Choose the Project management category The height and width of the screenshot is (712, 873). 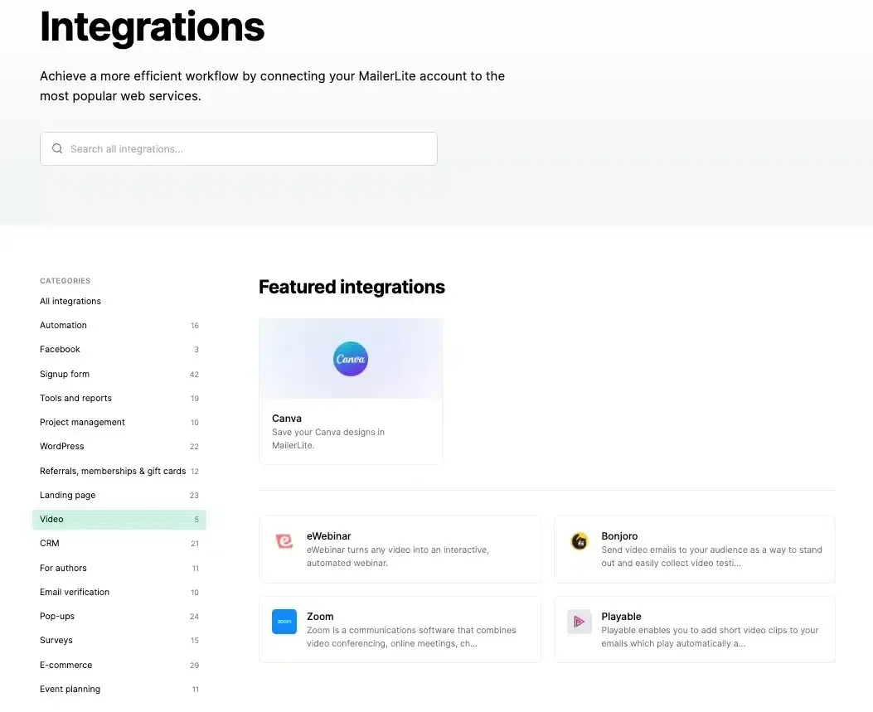pyautogui.click(x=119, y=422)
